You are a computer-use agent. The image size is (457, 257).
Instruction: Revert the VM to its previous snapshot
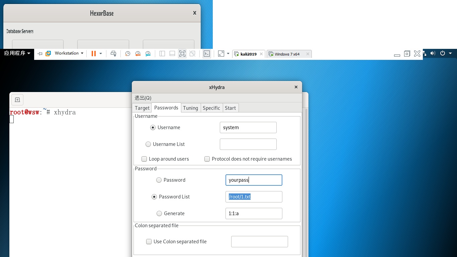pyautogui.click(x=138, y=54)
